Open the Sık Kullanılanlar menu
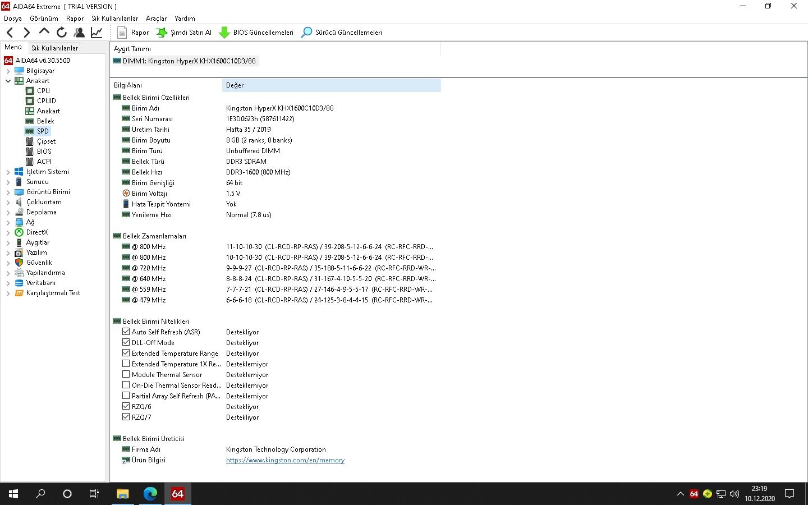Screen dimensions: 808x505 click(114, 19)
